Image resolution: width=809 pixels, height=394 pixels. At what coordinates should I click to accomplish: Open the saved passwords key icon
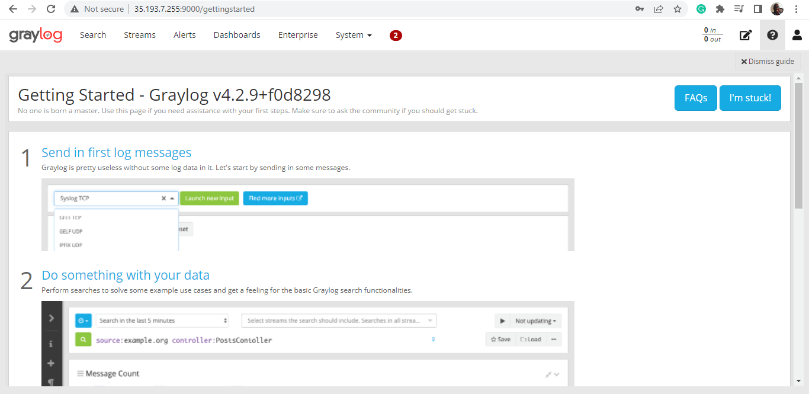pos(640,9)
